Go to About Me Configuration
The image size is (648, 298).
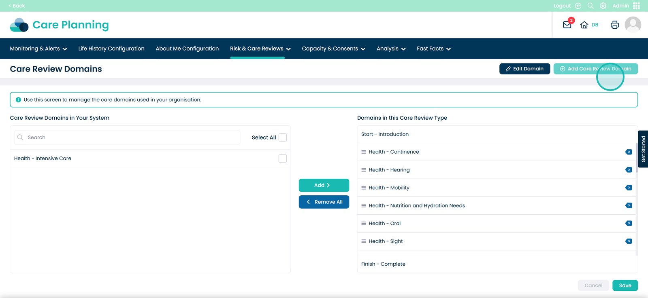(187, 49)
